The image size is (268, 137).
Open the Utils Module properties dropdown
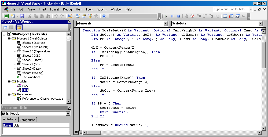tap(68, 114)
